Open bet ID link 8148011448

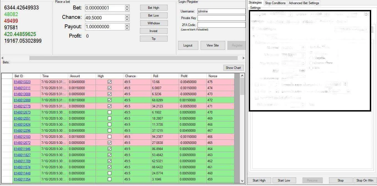pyautogui.click(x=22, y=173)
